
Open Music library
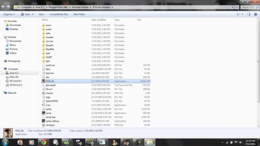point(13,45)
